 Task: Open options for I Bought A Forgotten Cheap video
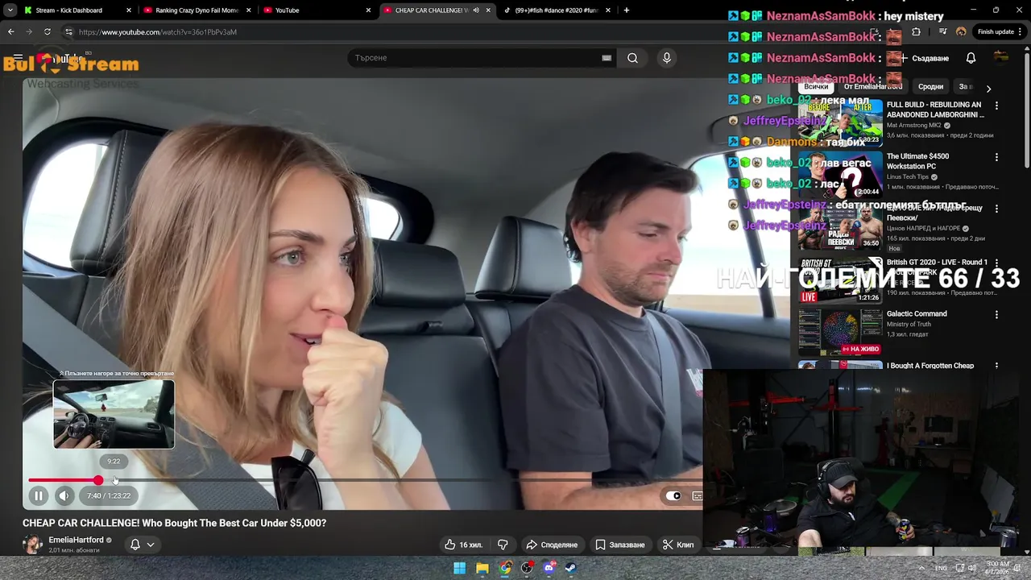[x=996, y=366]
